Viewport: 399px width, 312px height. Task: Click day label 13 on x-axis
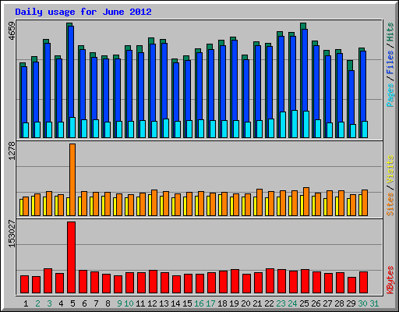tap(164, 303)
